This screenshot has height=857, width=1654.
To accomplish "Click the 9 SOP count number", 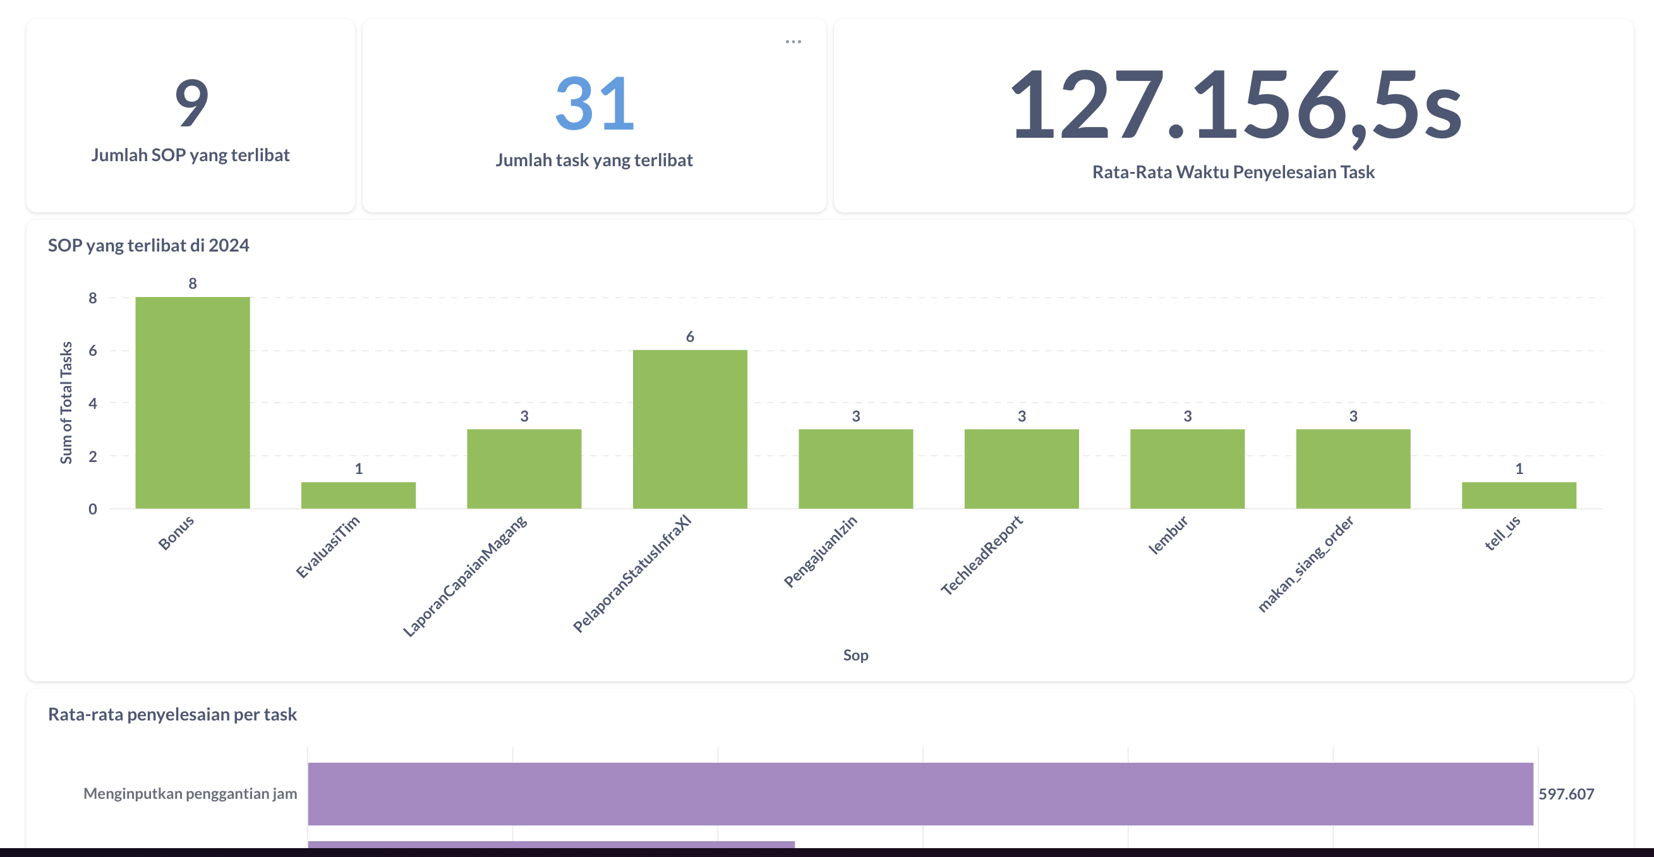I will pos(191,103).
